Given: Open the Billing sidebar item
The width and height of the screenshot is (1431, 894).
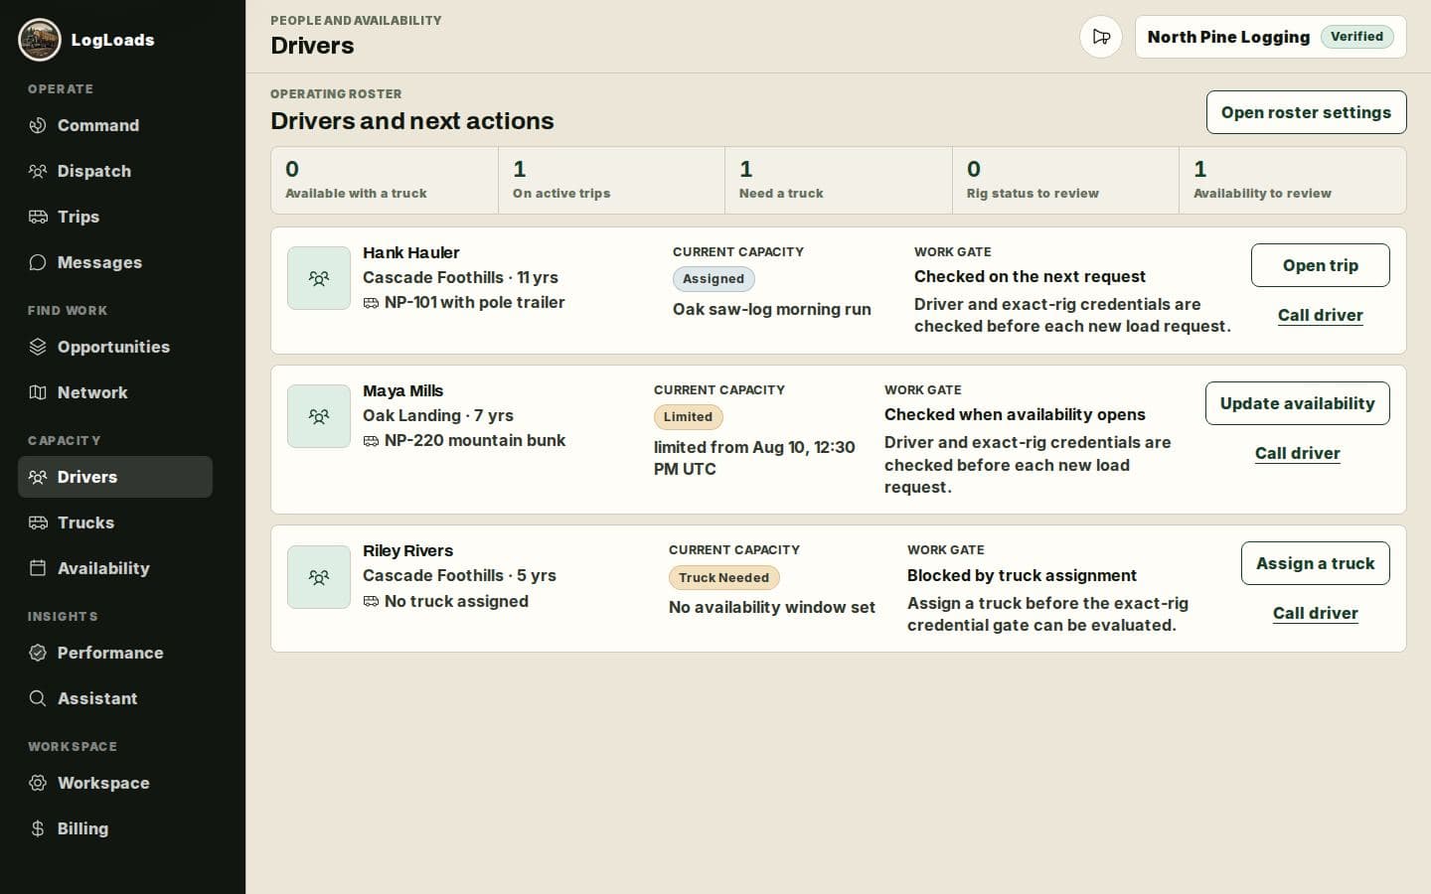Looking at the screenshot, I should coord(115,828).
